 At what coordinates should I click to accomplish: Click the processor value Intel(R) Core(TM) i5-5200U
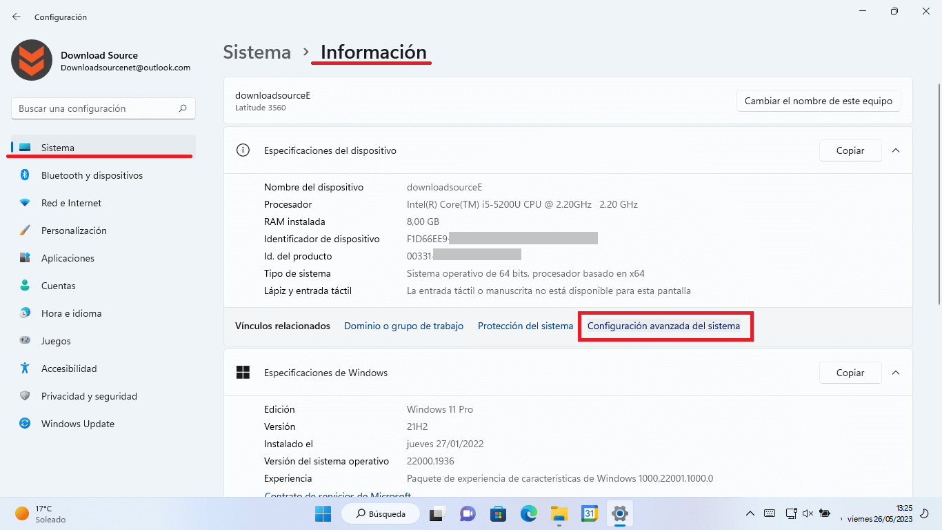point(522,204)
